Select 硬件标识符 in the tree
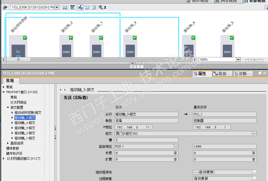This screenshot has width=268, height=181. tap(14, 153)
